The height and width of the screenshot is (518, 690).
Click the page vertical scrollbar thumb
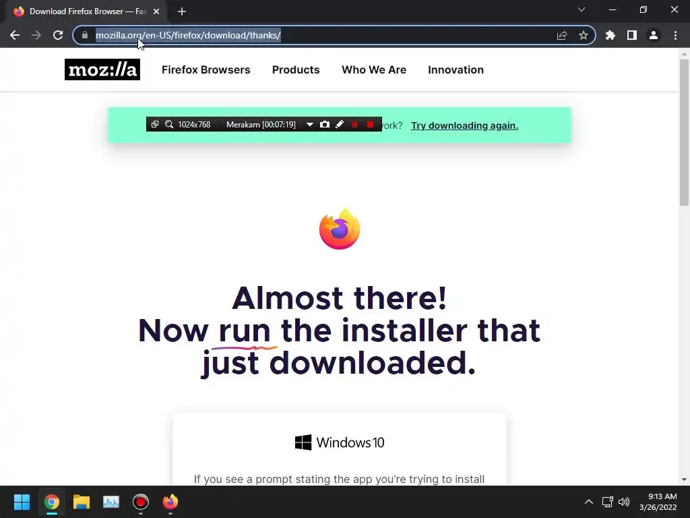[x=684, y=132]
